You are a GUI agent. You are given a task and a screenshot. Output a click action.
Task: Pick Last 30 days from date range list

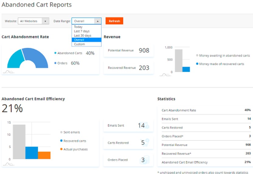click(x=83, y=35)
